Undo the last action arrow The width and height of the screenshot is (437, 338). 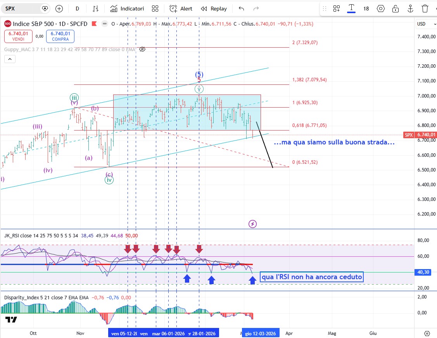click(241, 9)
